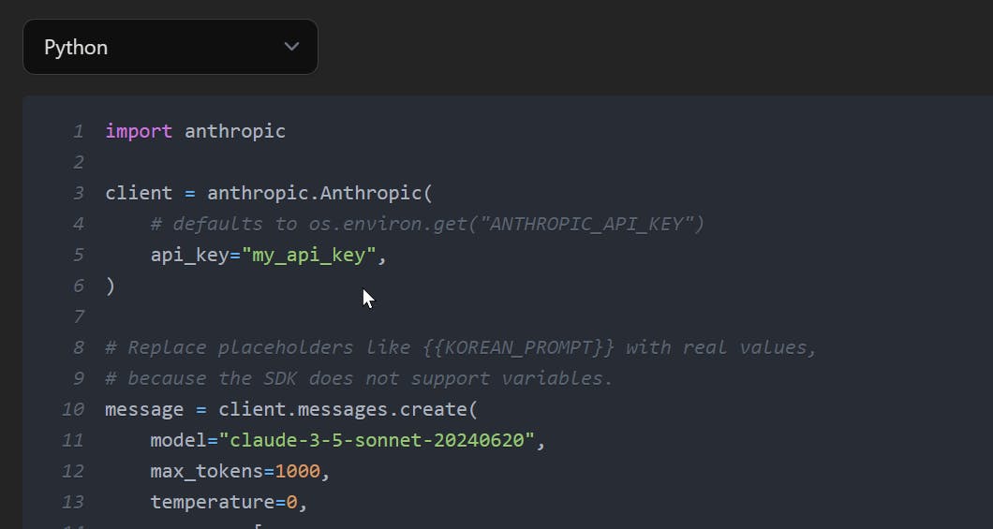
Task: Click 'model' parameter name on line 11
Action: click(x=179, y=440)
